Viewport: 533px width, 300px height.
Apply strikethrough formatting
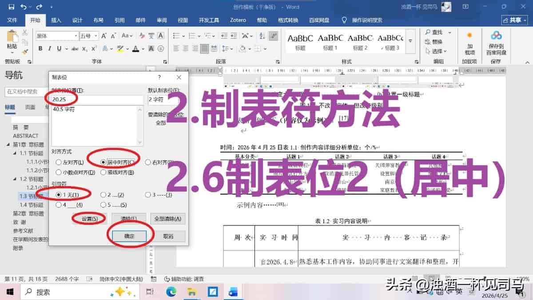pyautogui.click(x=74, y=48)
